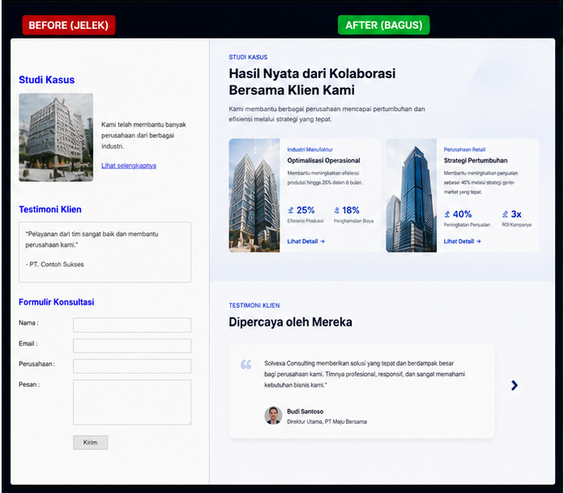Click the Optimalisasi Operasional card title
Screen dimensions: 564x493
pos(323,160)
